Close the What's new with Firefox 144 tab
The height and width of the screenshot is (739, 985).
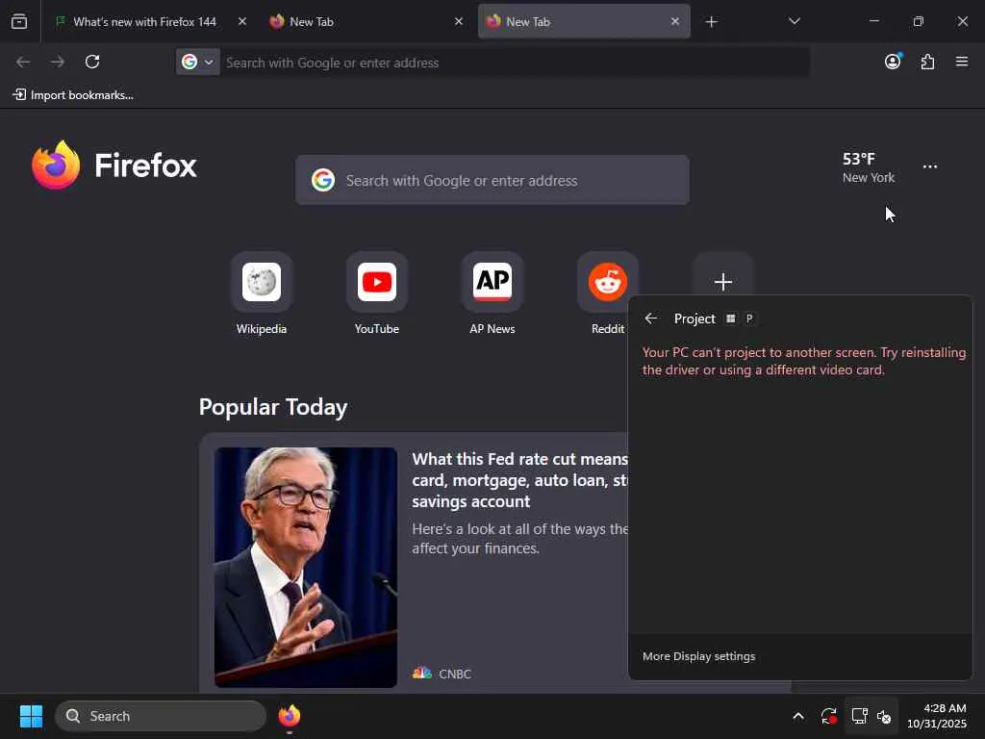241,21
